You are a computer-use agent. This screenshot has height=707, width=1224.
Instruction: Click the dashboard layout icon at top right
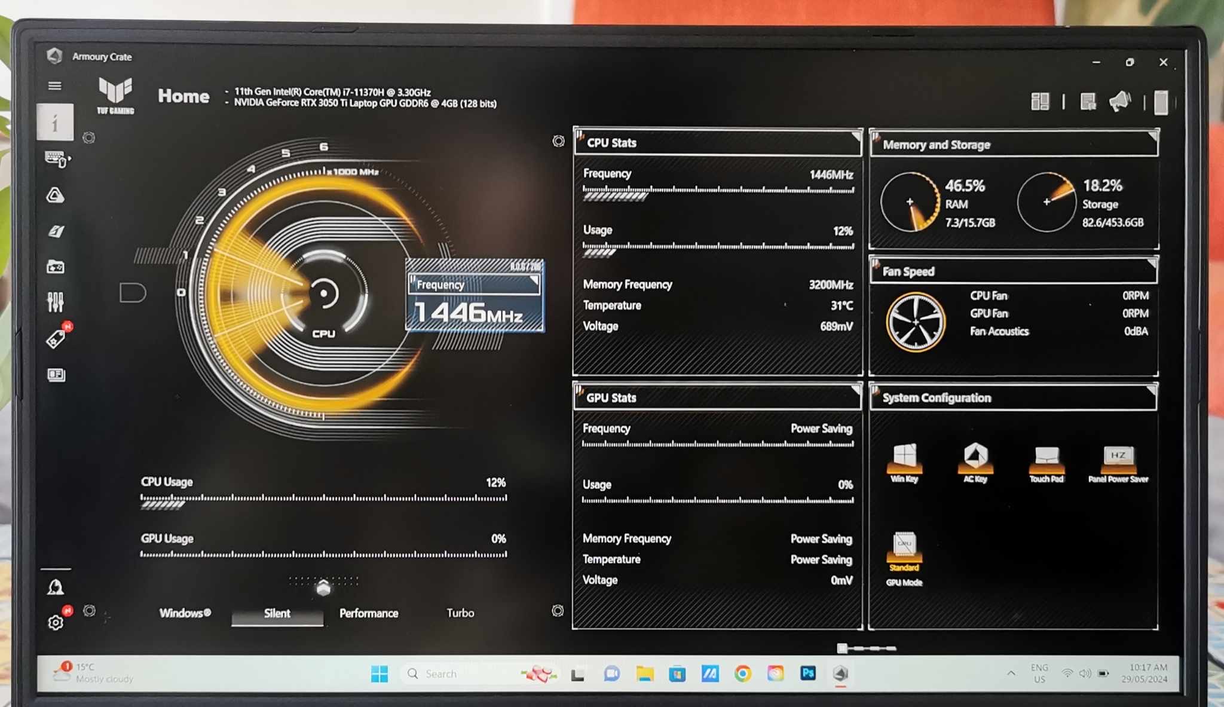tap(1040, 102)
